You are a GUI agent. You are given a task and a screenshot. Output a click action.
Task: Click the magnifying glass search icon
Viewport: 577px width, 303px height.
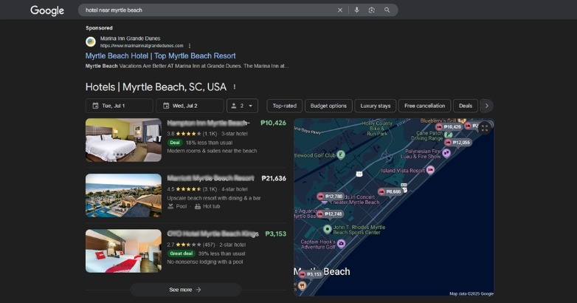387,10
